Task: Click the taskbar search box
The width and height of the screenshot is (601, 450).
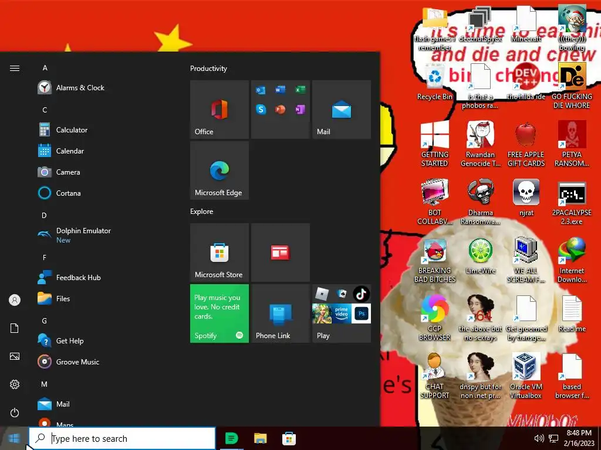Action: [122, 438]
